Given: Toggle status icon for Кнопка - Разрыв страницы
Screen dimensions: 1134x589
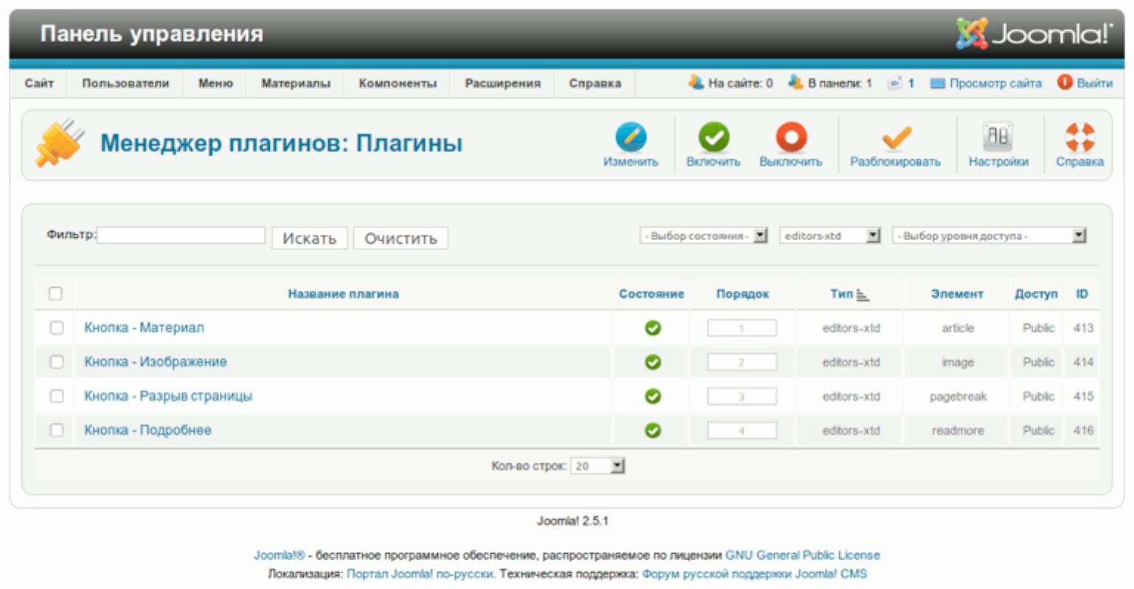Looking at the screenshot, I should pyautogui.click(x=653, y=396).
